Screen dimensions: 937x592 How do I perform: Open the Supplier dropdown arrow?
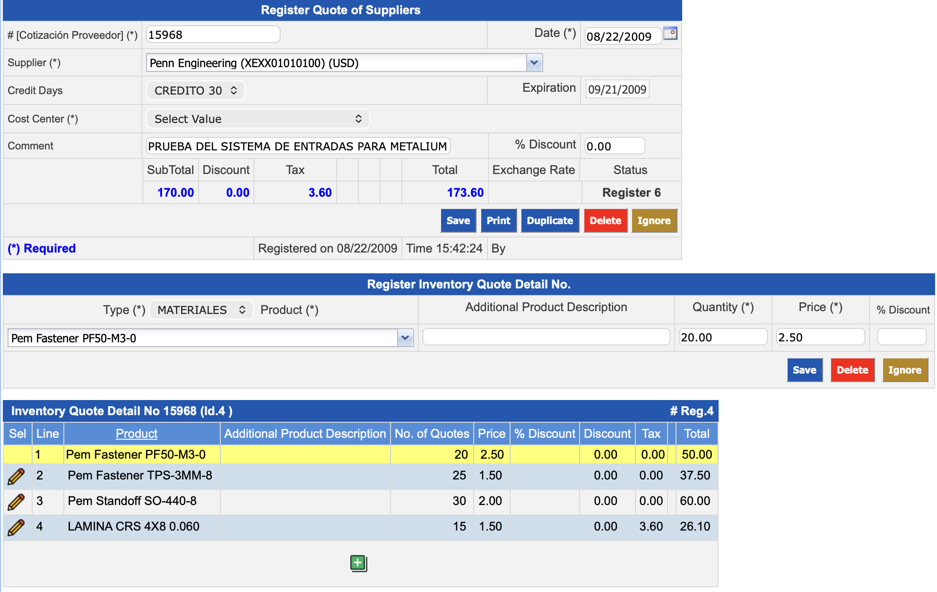tap(534, 63)
